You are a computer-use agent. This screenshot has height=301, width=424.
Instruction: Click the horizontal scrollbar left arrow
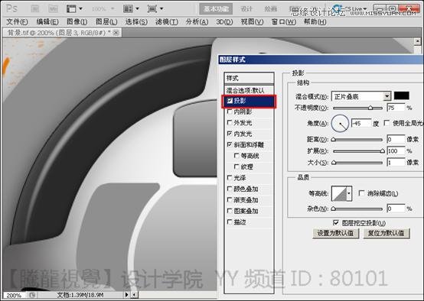pyautogui.click(x=135, y=295)
